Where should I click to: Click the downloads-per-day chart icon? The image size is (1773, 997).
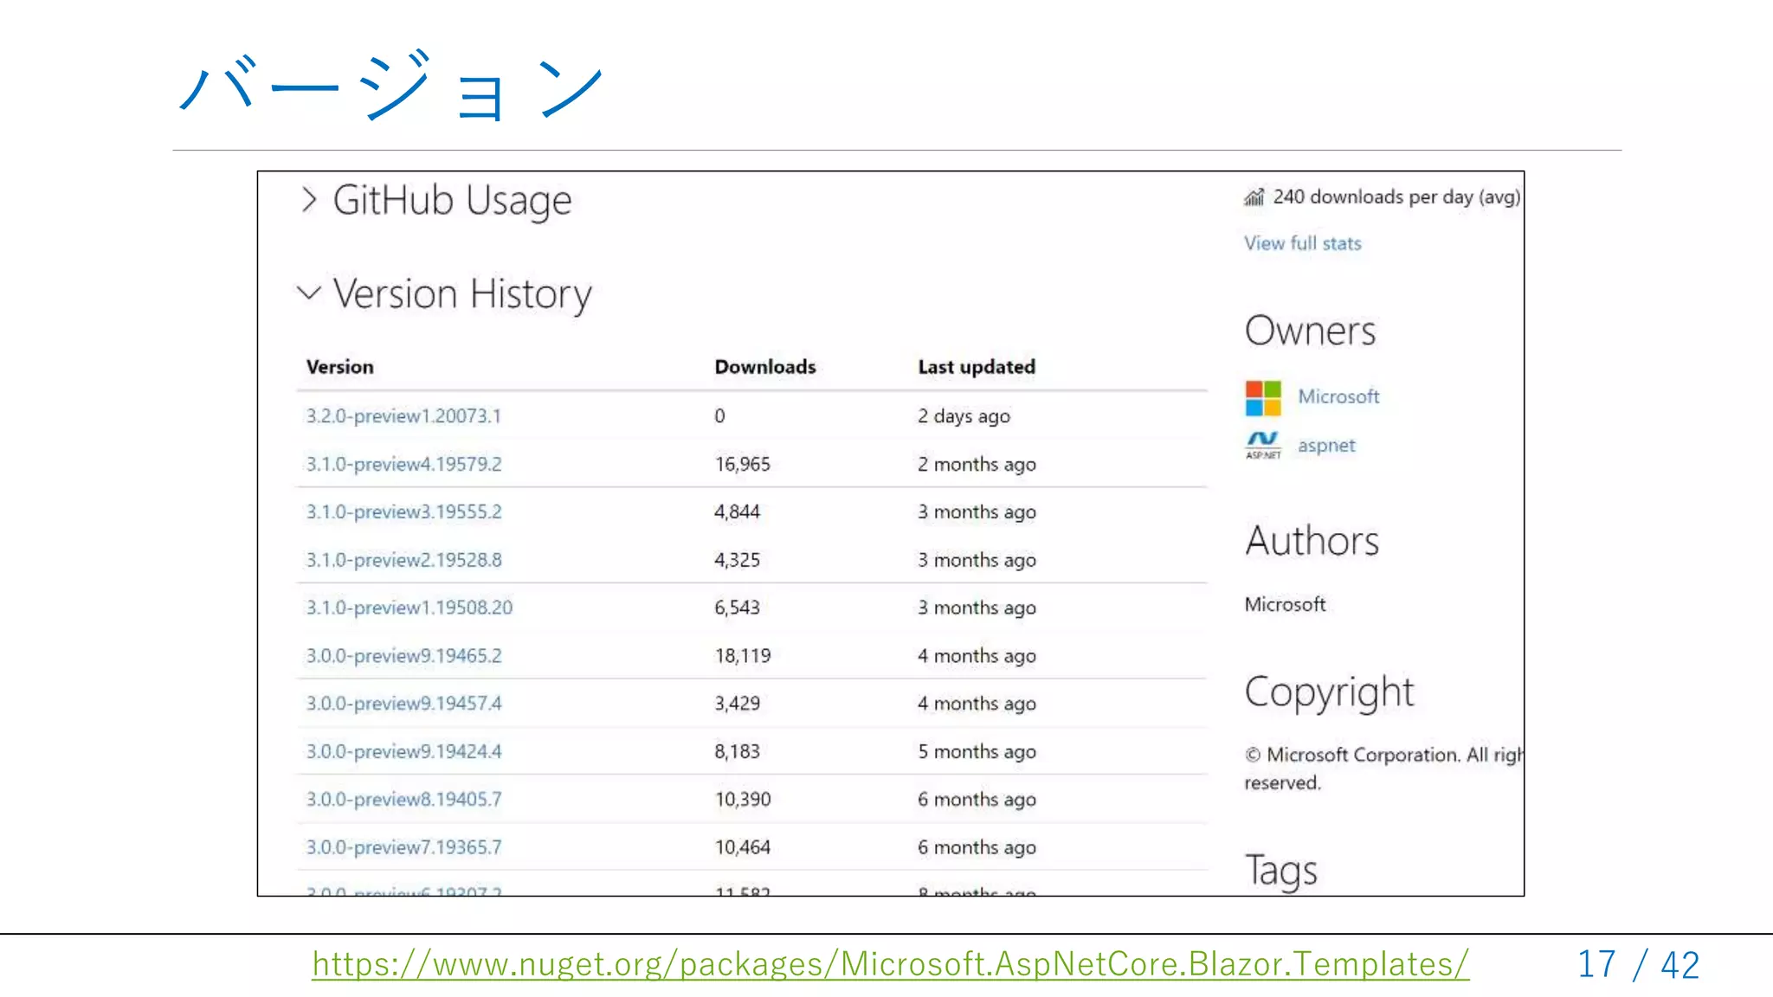pos(1254,197)
